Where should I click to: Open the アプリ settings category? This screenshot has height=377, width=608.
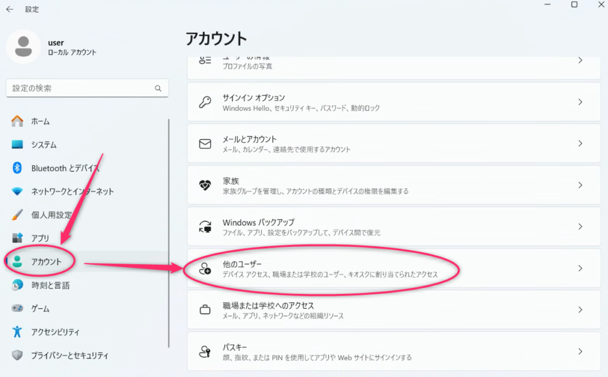87,237
